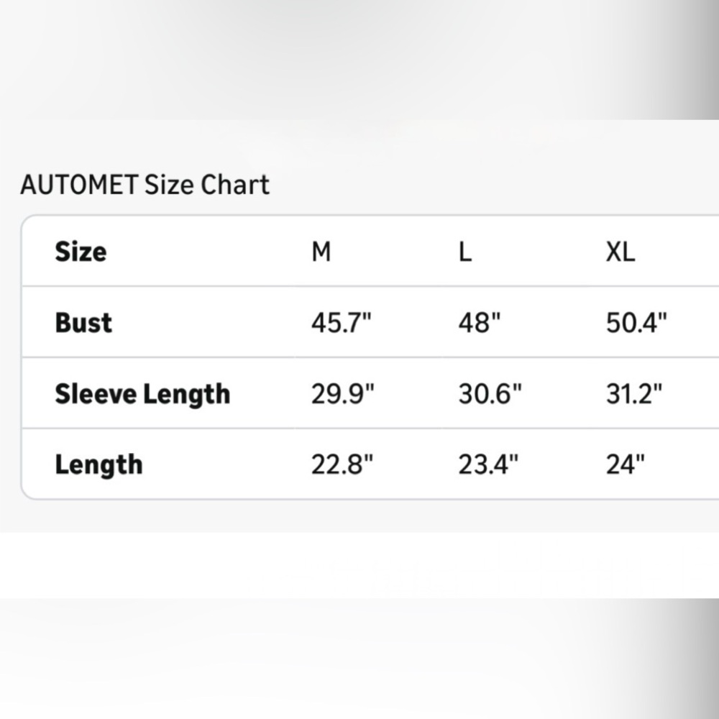Click the 50.4" bust value for XL
The width and height of the screenshot is (719, 719).
click(636, 323)
